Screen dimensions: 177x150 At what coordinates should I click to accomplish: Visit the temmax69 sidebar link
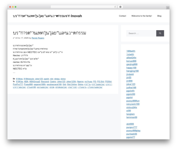coord(132,117)
